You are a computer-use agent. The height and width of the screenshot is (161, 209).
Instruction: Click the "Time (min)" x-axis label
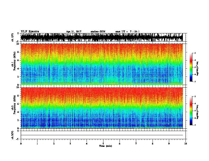tap(106, 146)
